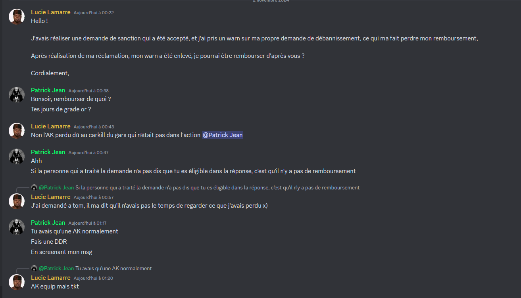Image resolution: width=521 pixels, height=298 pixels.
Task: Click the timestamp "Aujourd'hui à 00:43"
Action: coord(94,127)
